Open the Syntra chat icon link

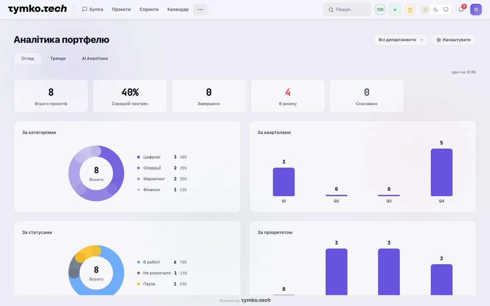pos(92,9)
